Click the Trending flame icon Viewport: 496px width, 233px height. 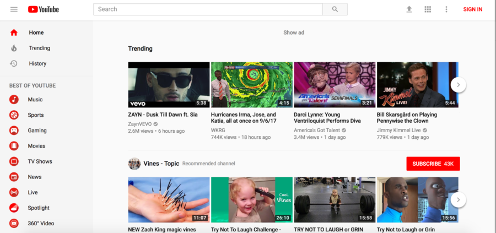click(14, 48)
